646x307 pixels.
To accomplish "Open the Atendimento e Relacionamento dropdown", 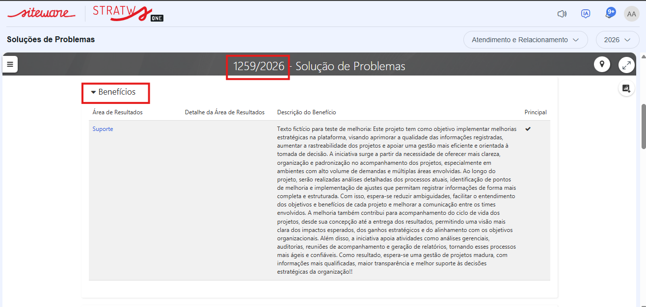I will (525, 40).
